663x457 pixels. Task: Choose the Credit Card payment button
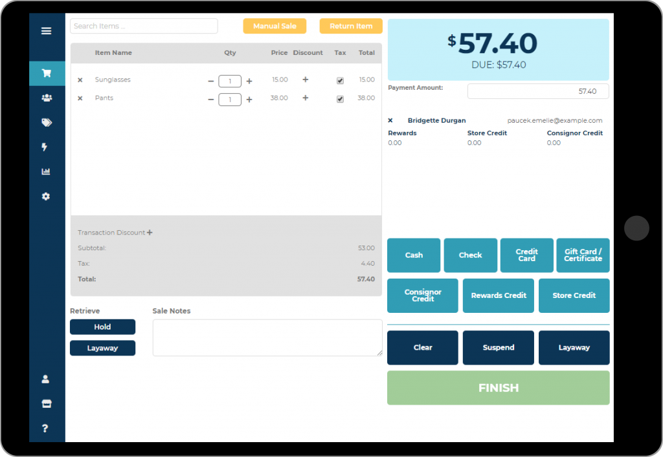[x=527, y=255]
